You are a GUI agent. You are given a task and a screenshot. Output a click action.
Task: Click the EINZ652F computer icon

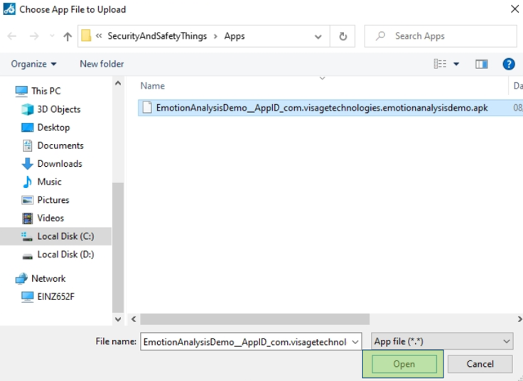click(27, 297)
